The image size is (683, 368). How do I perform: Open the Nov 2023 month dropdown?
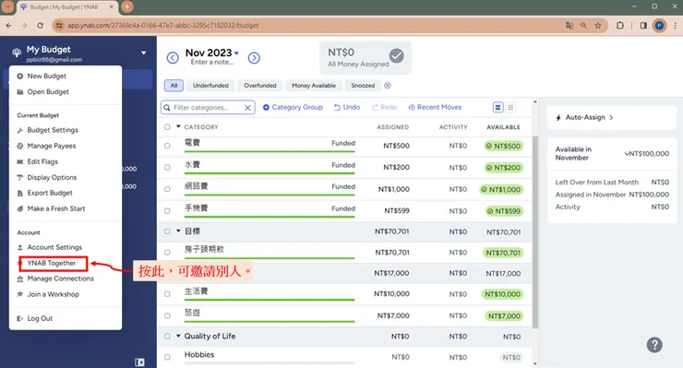click(x=236, y=53)
